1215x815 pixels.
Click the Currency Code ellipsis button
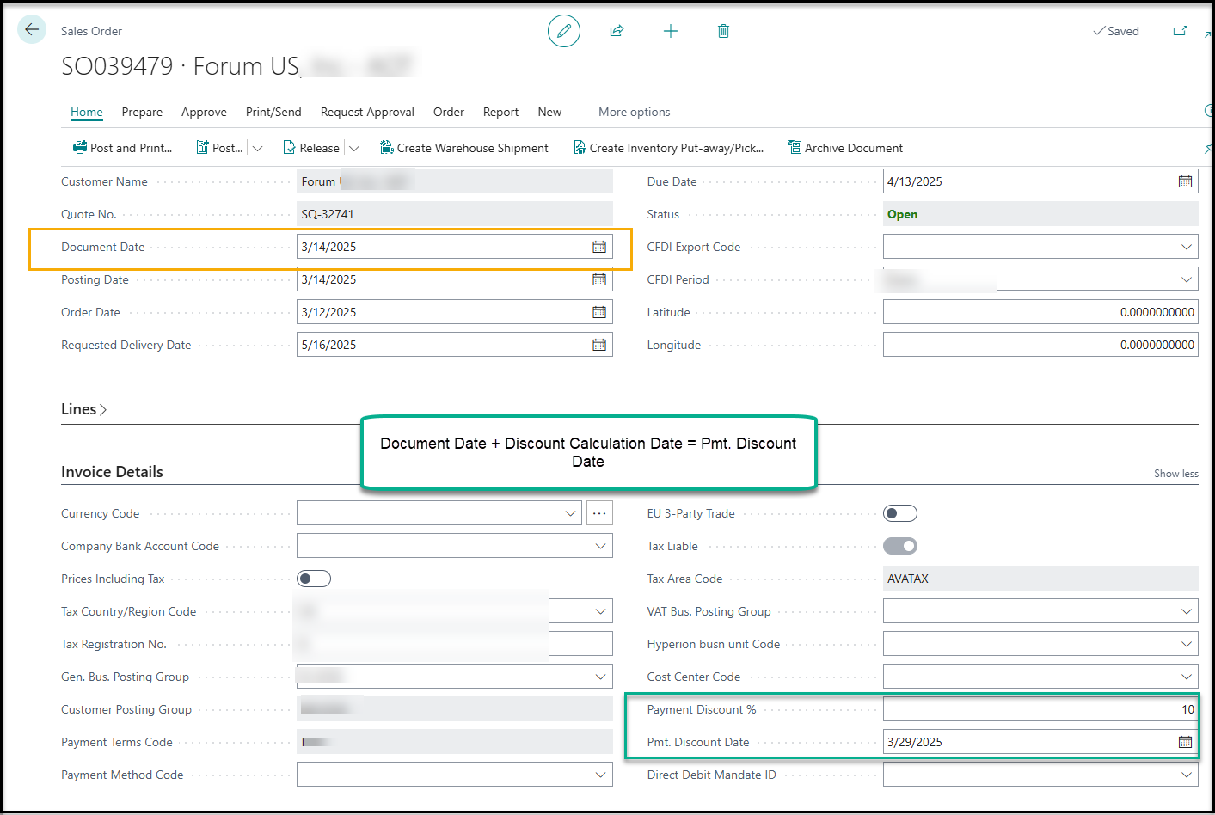click(x=599, y=513)
